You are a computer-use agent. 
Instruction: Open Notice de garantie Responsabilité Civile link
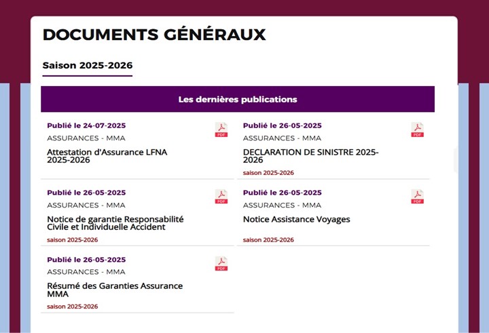[115, 223]
